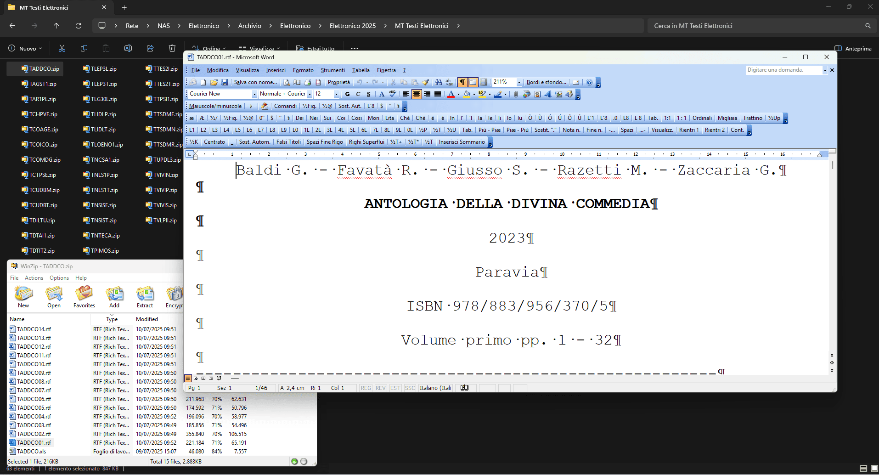The image size is (879, 475).
Task: Toggle Underline (S) formatting
Action: tap(368, 94)
